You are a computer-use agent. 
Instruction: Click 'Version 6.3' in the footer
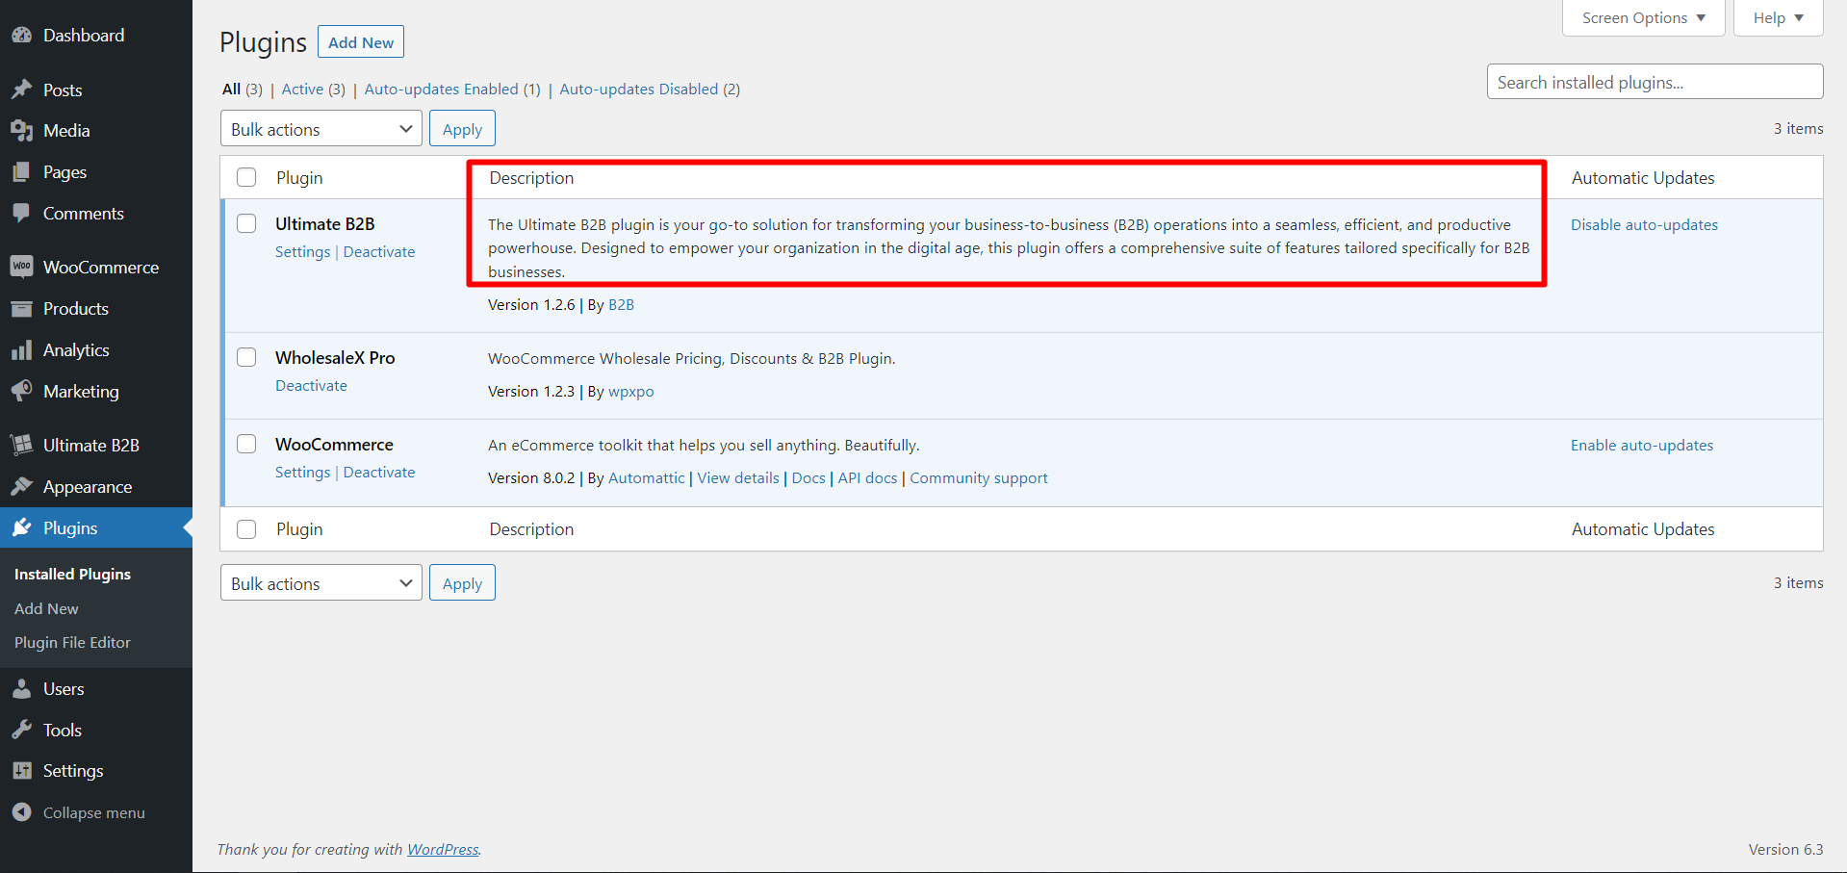[x=1785, y=849]
